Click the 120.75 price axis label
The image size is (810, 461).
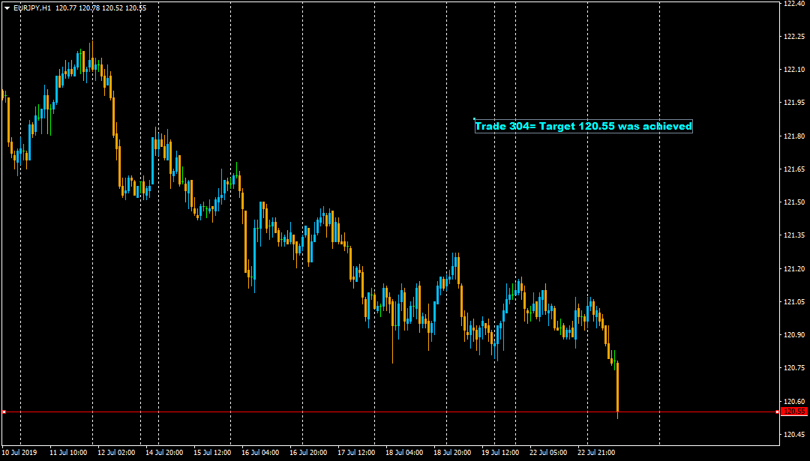pyautogui.click(x=794, y=368)
